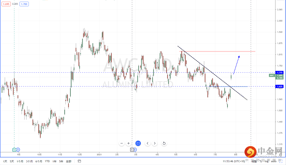Click the 1.635 price line label
This screenshot has height=165, width=286.
point(279,86)
